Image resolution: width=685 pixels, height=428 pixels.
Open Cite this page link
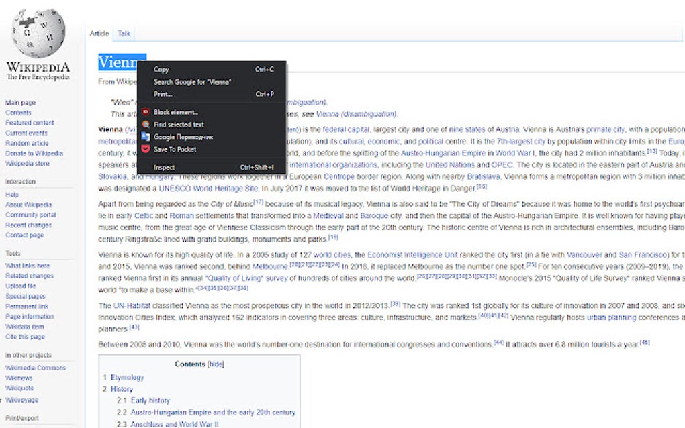coord(25,337)
